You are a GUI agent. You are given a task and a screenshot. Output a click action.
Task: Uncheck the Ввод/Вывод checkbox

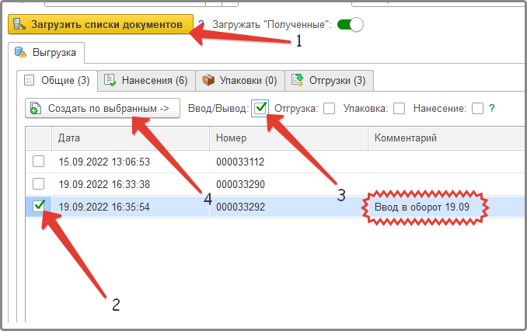coord(260,108)
